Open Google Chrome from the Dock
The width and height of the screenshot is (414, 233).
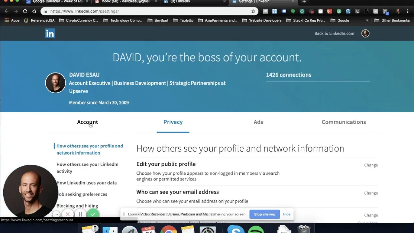click(169, 229)
